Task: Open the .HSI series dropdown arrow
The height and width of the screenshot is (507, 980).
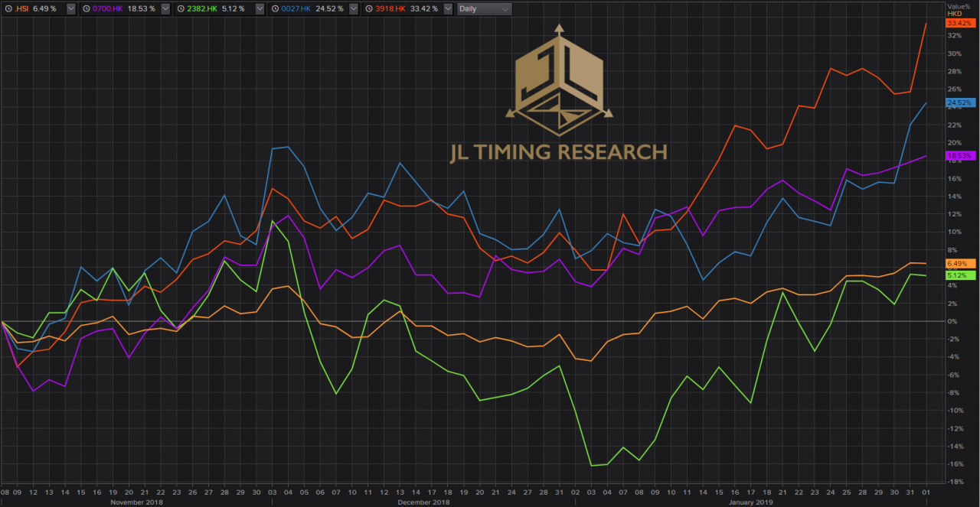Action: click(x=70, y=9)
